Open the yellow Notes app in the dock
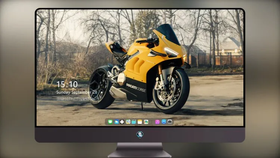Viewport: 280px width, 158px height. [x=140, y=122]
